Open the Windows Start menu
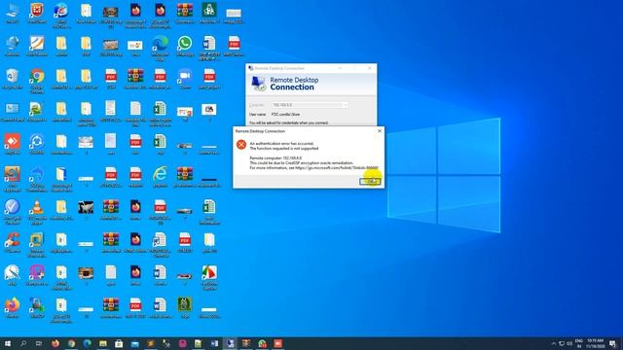Image resolution: width=623 pixels, height=350 pixels. 8,343
